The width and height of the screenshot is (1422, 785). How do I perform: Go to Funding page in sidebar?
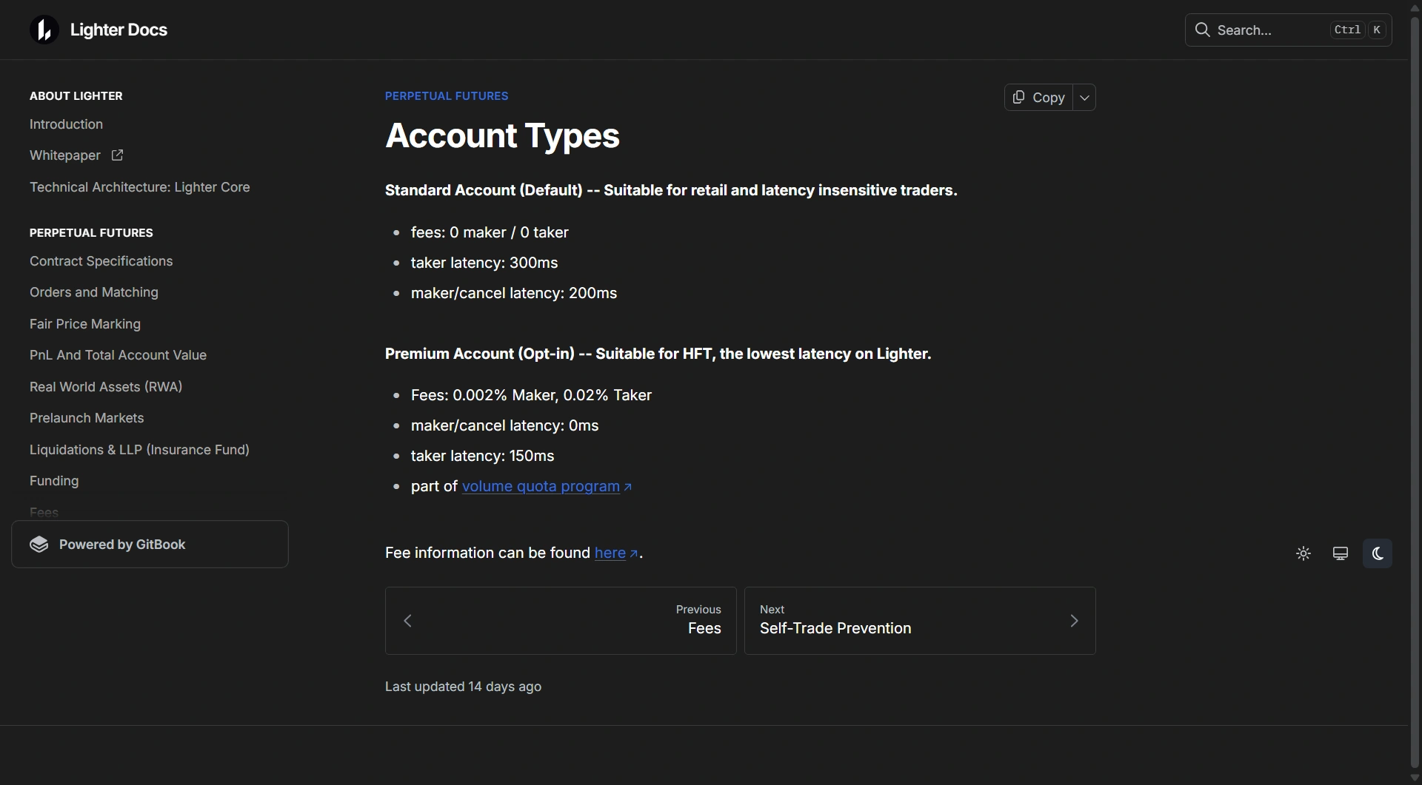point(54,481)
